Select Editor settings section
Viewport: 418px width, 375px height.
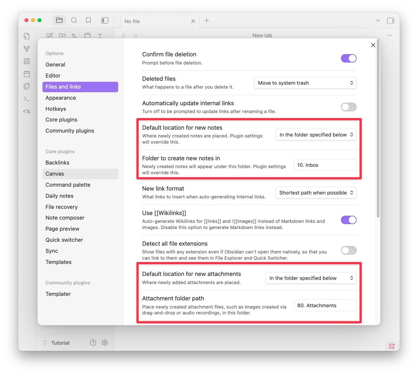click(80, 76)
